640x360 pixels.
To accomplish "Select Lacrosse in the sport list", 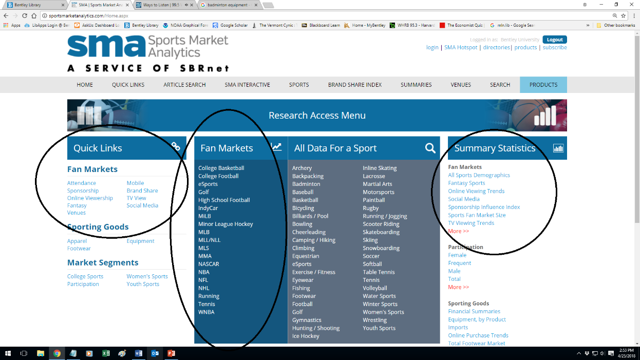I will 374,176.
